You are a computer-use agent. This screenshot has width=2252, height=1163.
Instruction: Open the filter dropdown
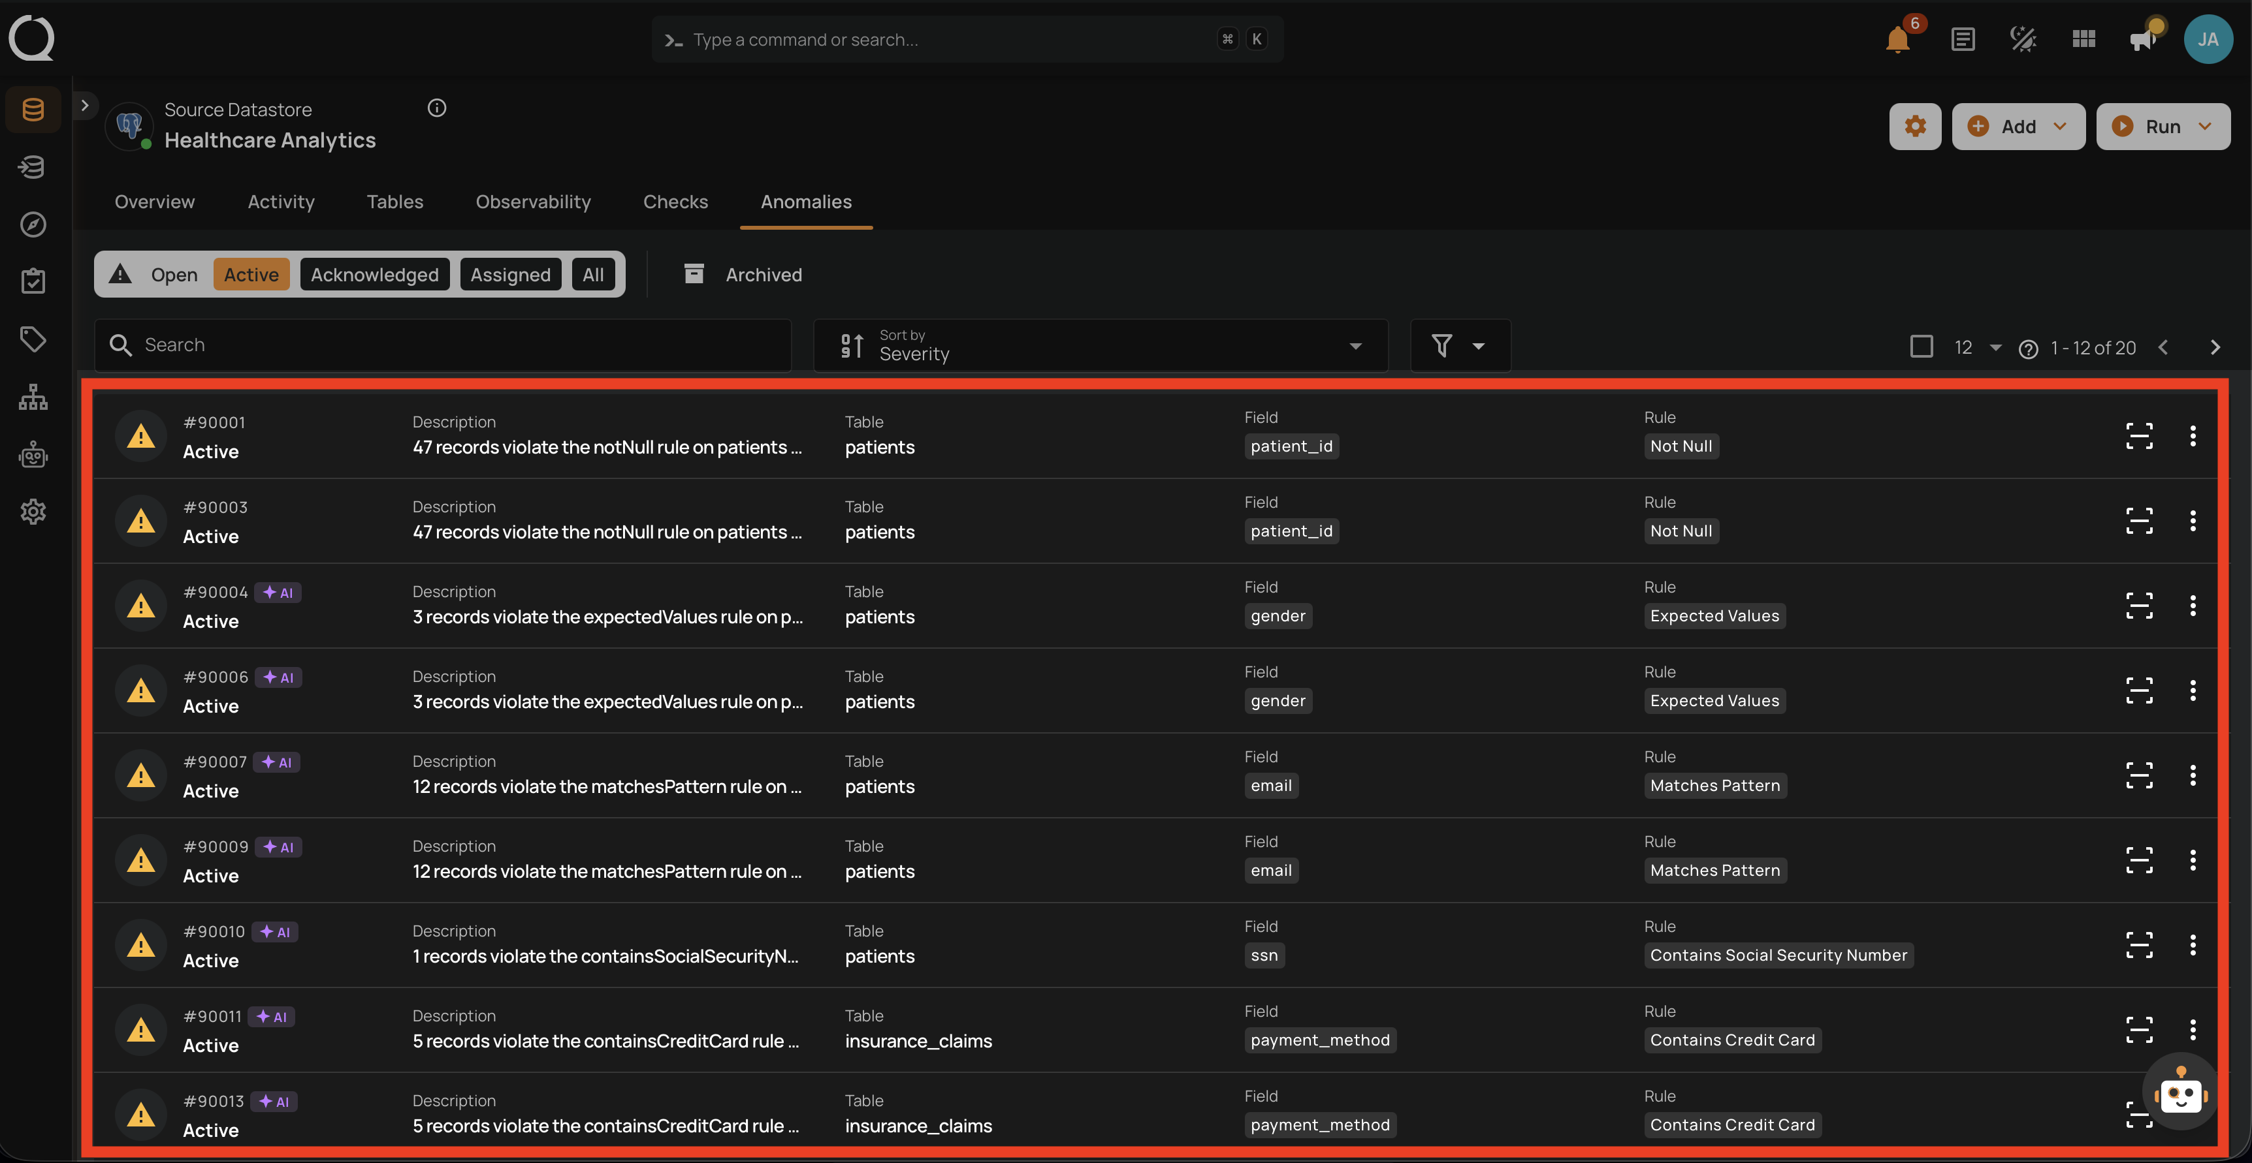(x=1460, y=346)
